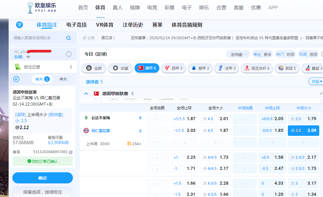Sort matches by 时间
This screenshot has width=323, height=197.
(x=290, y=54)
